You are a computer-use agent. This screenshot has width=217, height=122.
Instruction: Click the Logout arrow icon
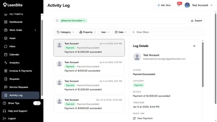pos(5,118)
